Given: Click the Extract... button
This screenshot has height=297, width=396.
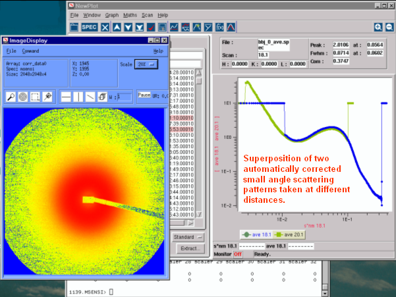Looking at the screenshot, I should 189,248.
